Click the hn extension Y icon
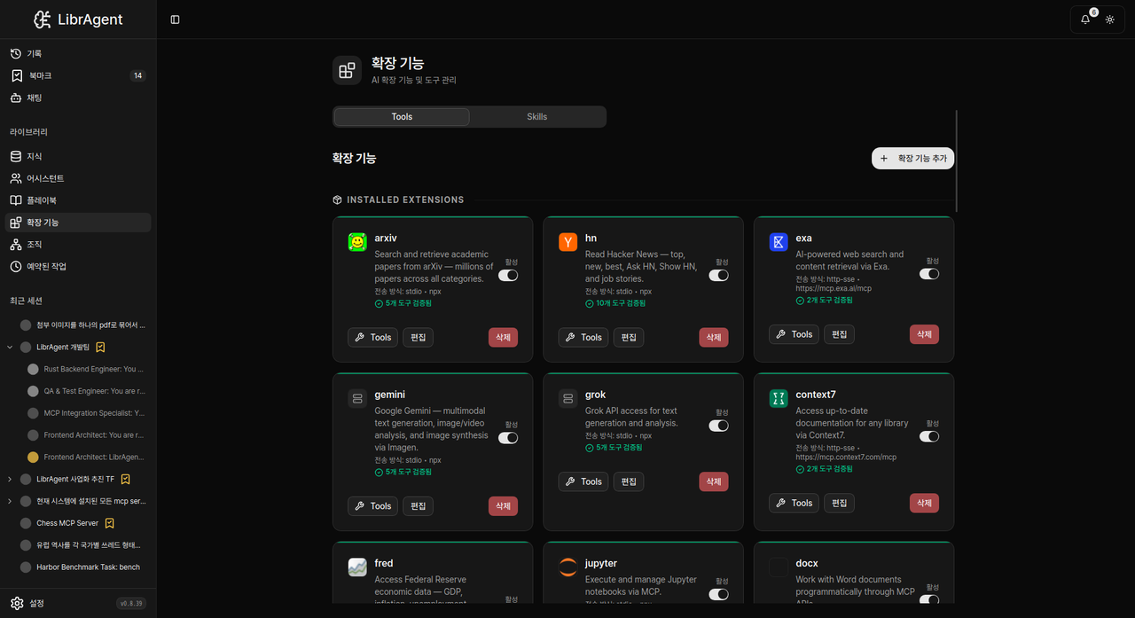The image size is (1135, 618). click(567, 242)
